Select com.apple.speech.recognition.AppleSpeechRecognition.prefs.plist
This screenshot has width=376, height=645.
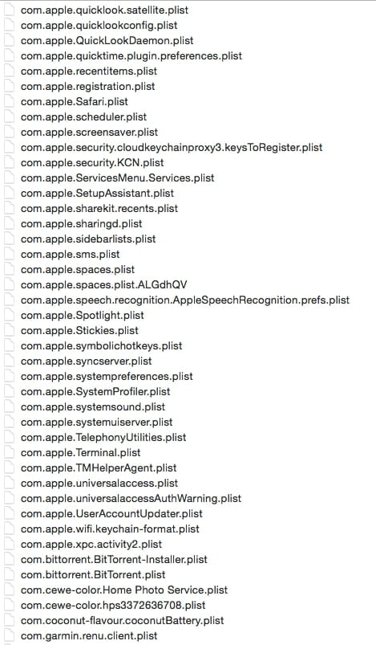pyautogui.click(x=185, y=300)
